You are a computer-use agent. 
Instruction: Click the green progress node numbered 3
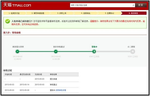pyautogui.click(x=94, y=51)
